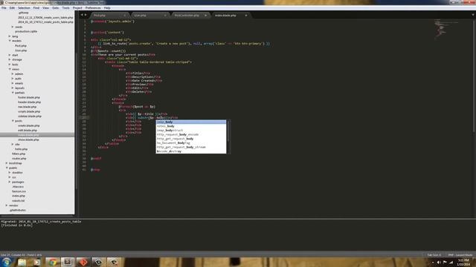Open the Edit menu

coord(12,8)
